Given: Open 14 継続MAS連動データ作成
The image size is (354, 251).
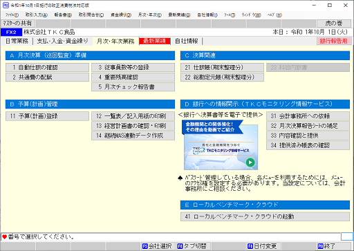Looking at the screenshot, I should 133,136.
